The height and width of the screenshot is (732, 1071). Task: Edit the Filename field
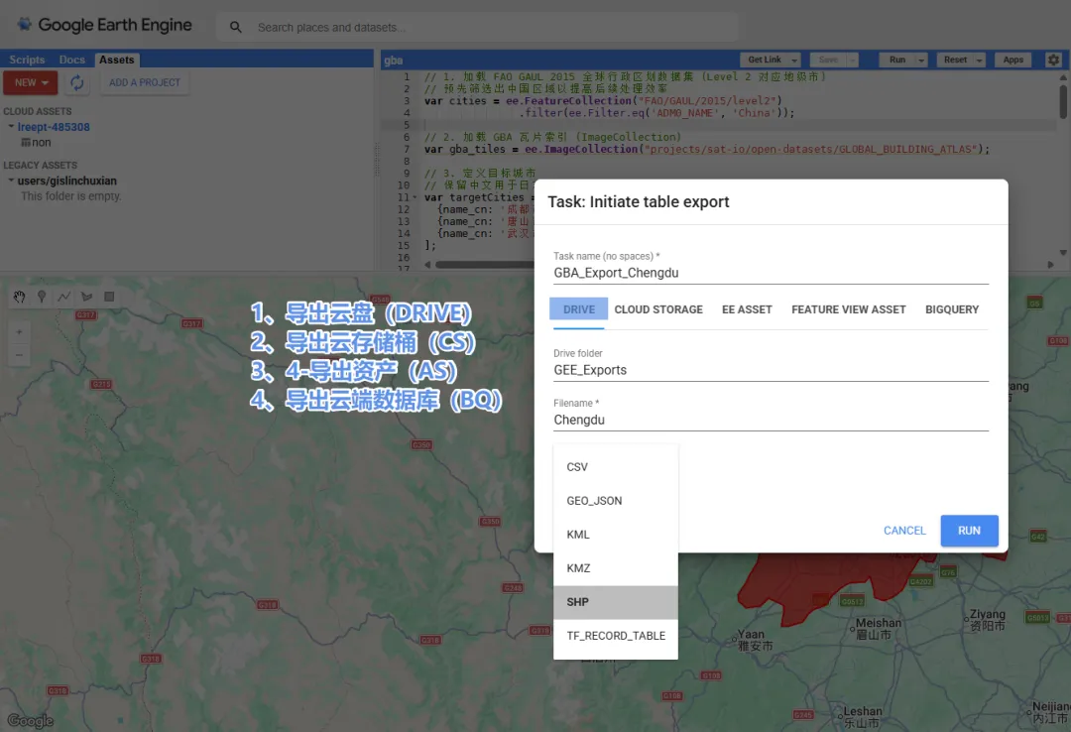[771, 420]
